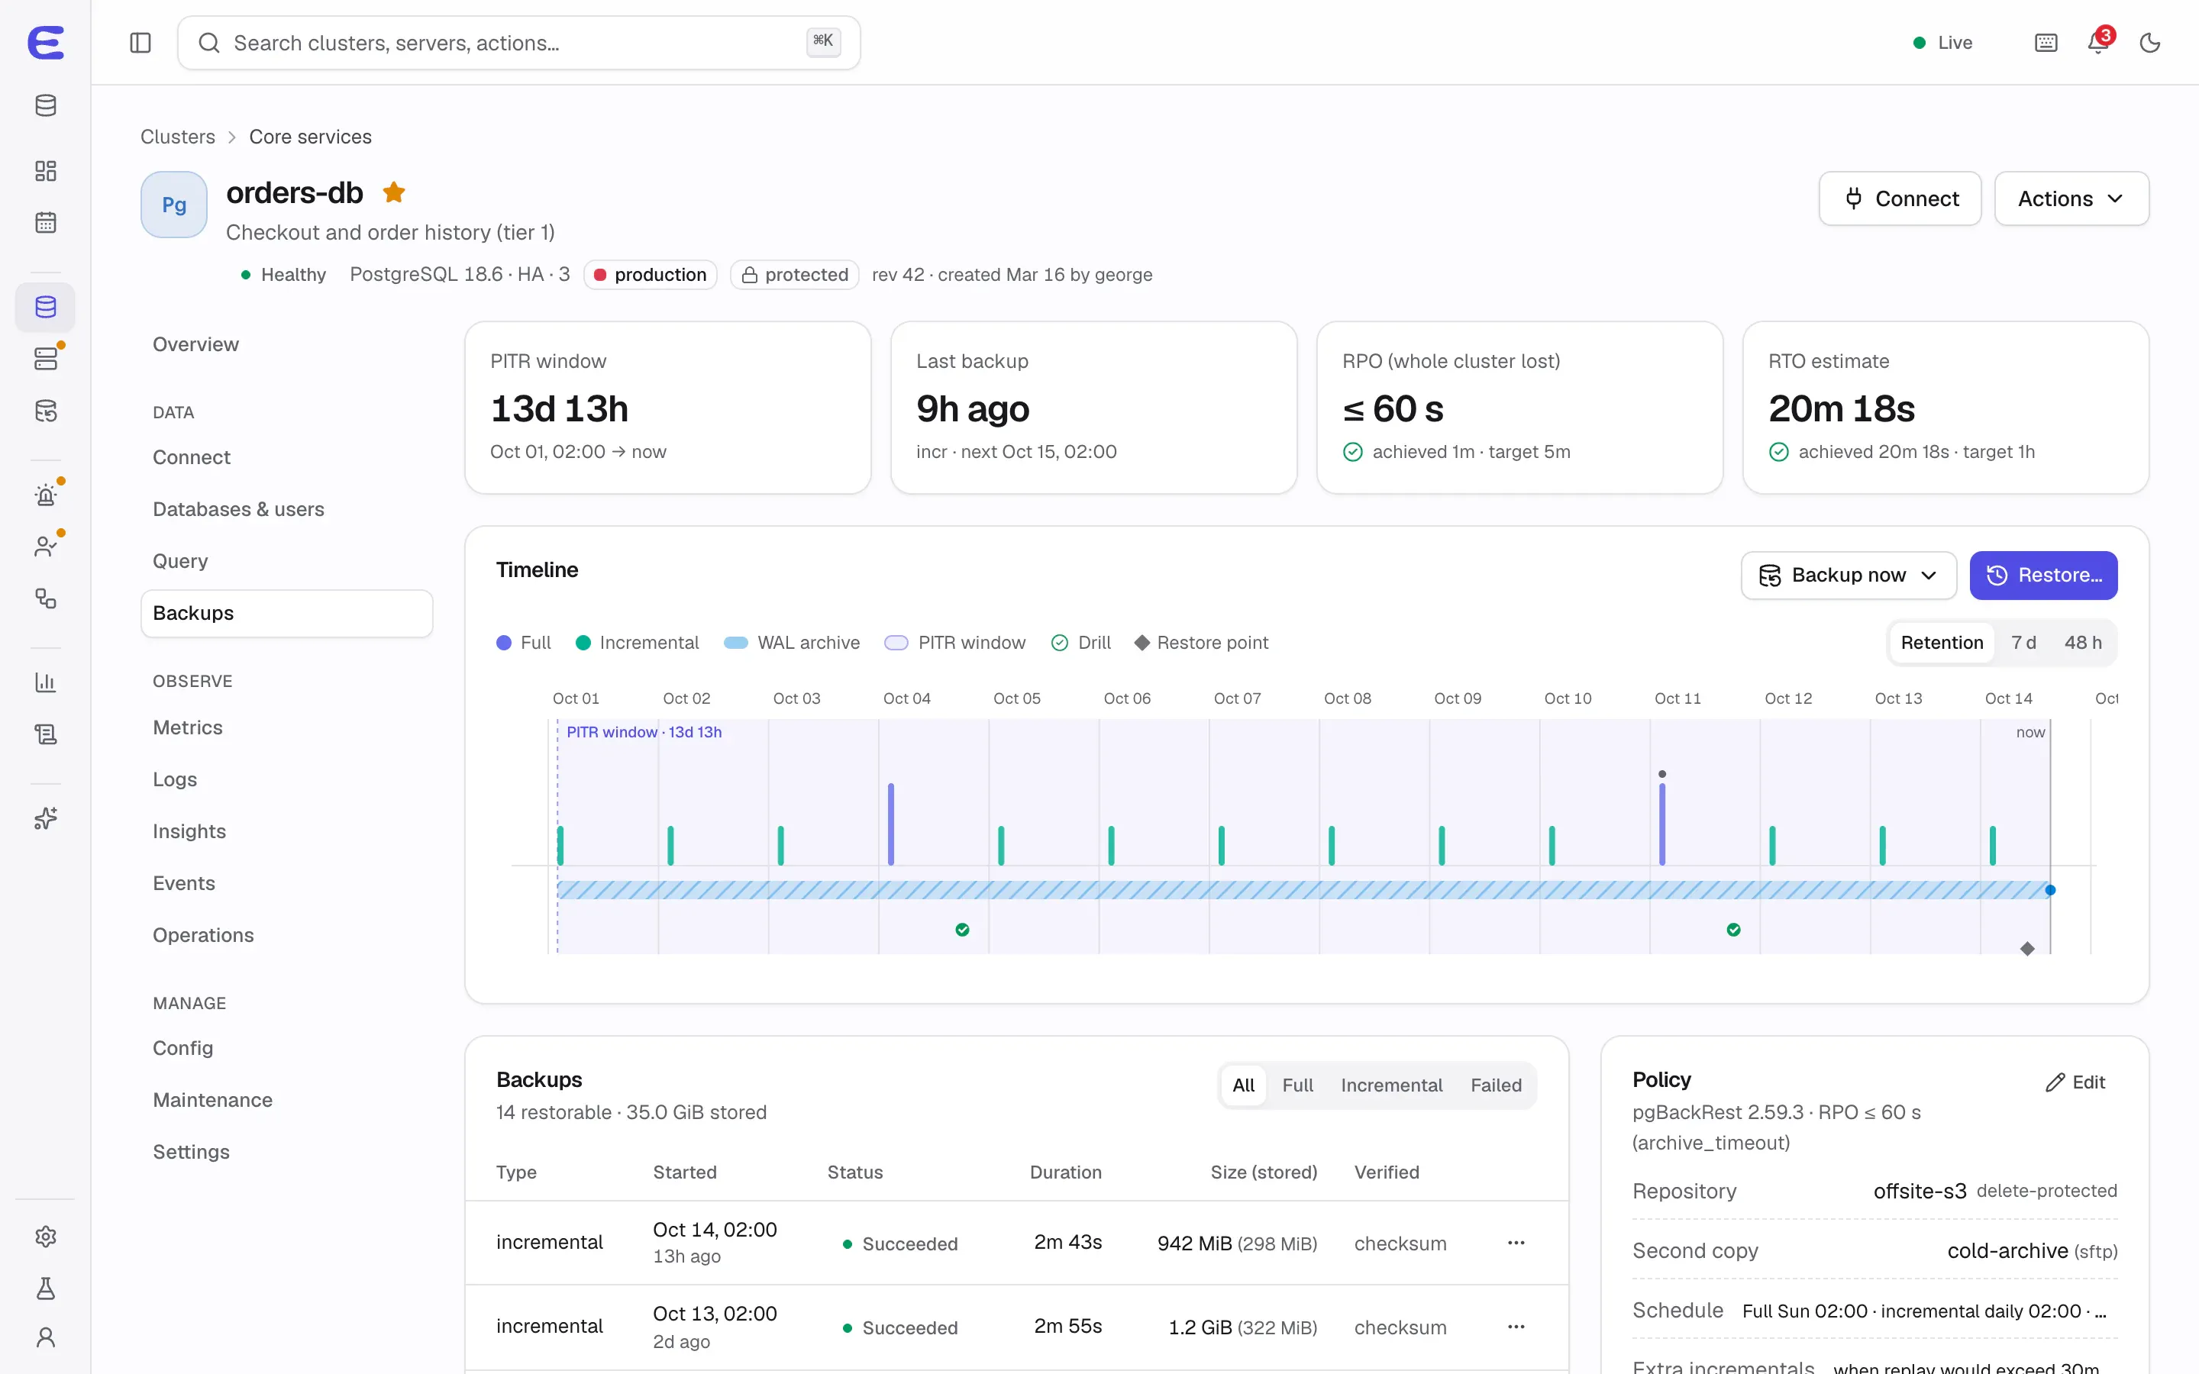The image size is (2199, 1374).
Task: Open the AI sparkles icon
Action: click(x=46, y=818)
